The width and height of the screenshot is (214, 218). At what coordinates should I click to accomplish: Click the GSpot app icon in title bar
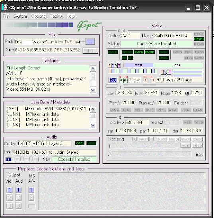point(4,7)
